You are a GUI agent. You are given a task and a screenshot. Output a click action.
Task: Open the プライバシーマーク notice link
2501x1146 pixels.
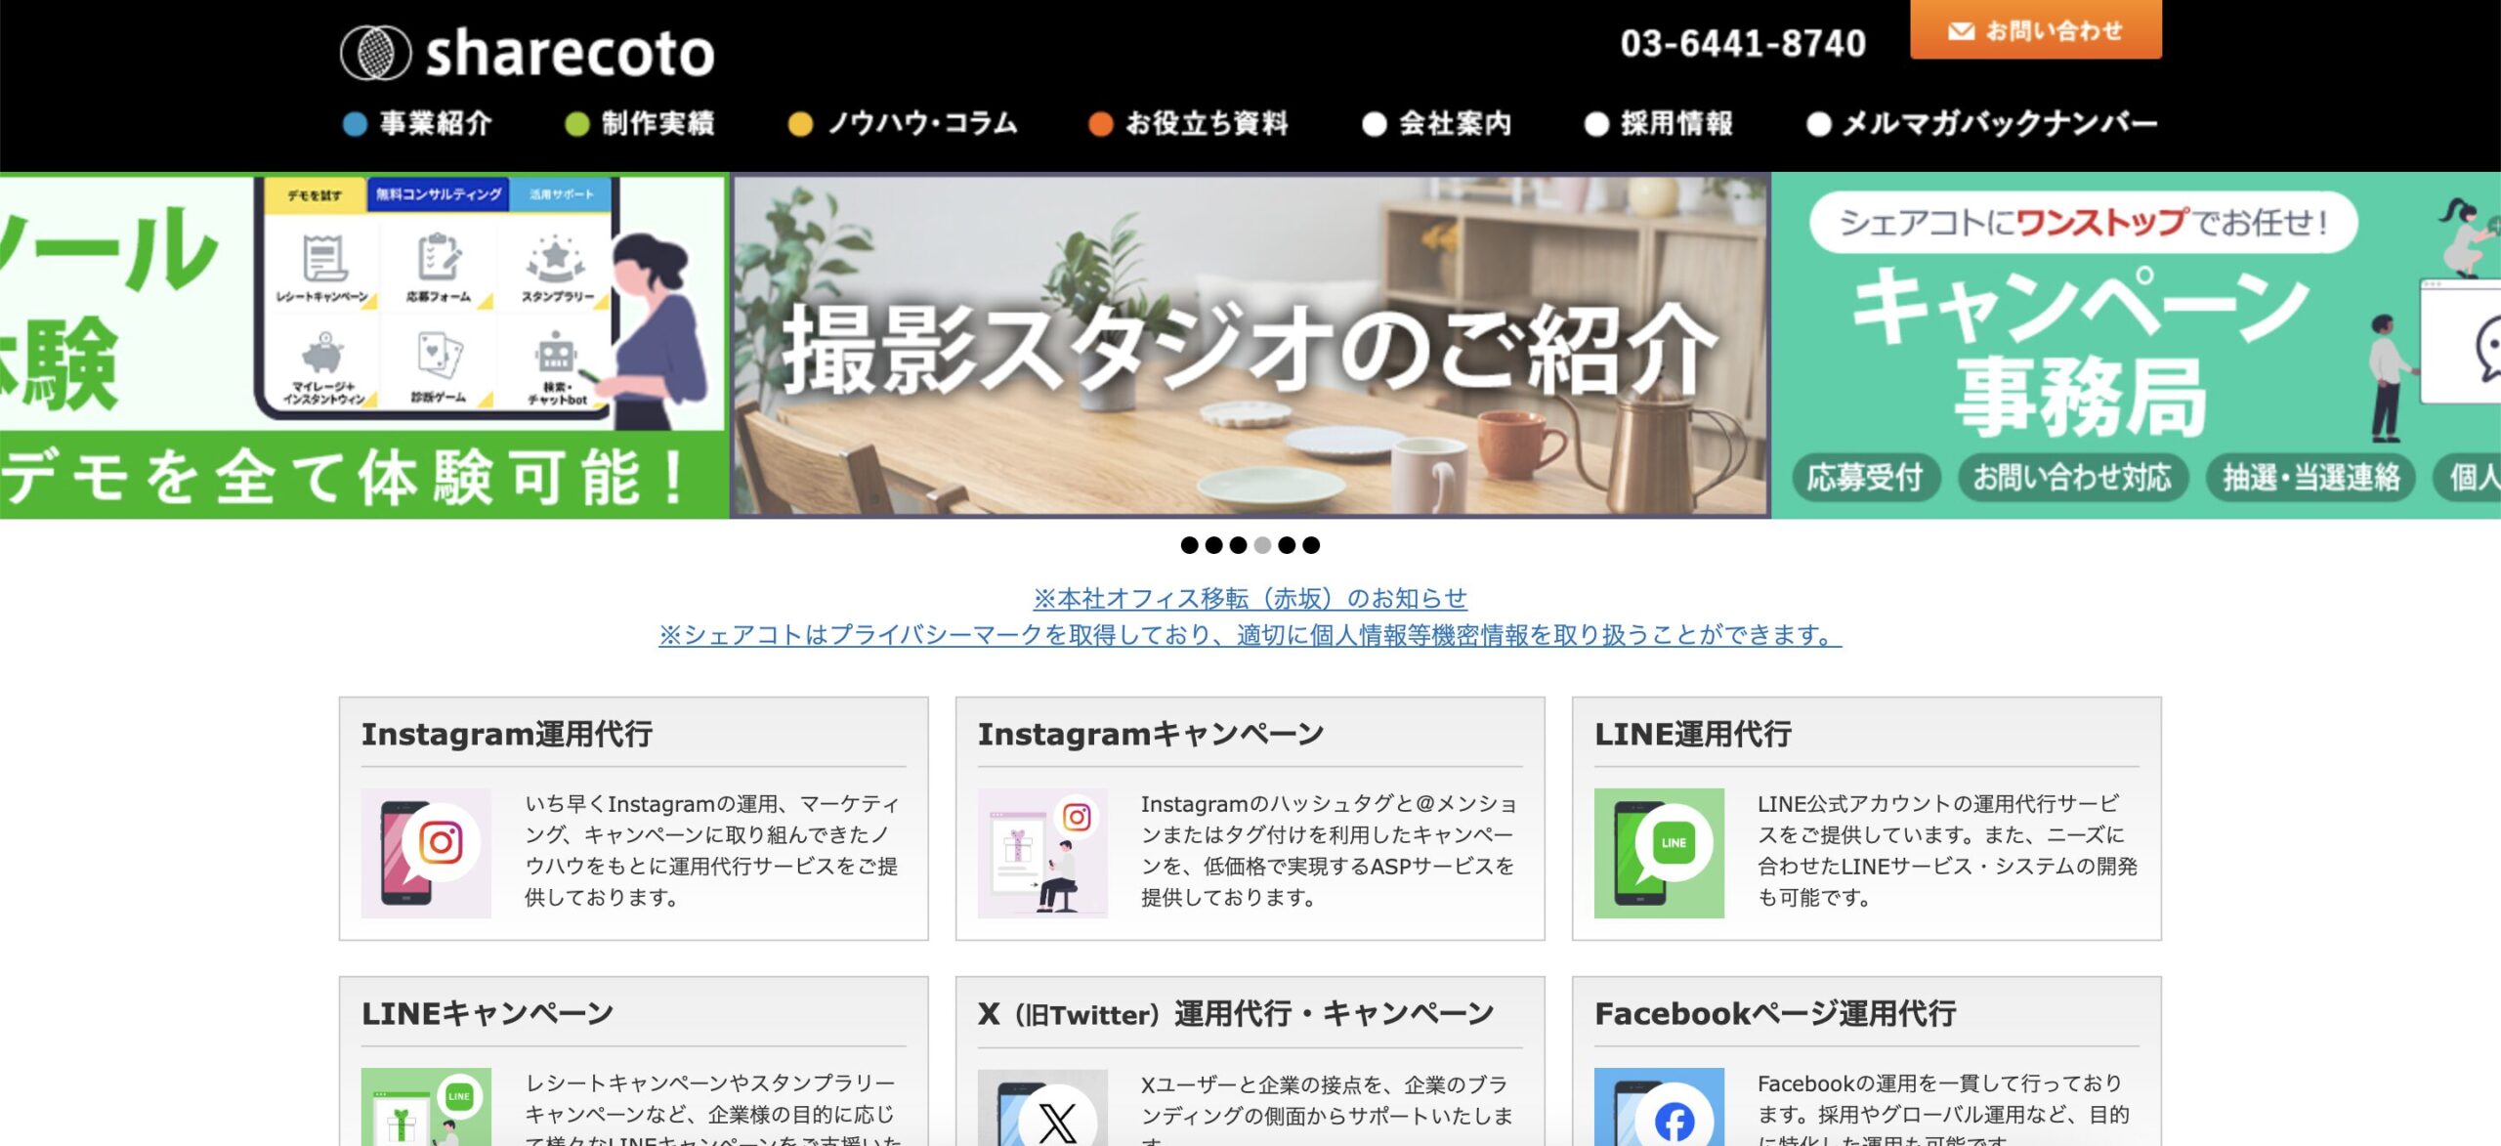[x=1250, y=635]
